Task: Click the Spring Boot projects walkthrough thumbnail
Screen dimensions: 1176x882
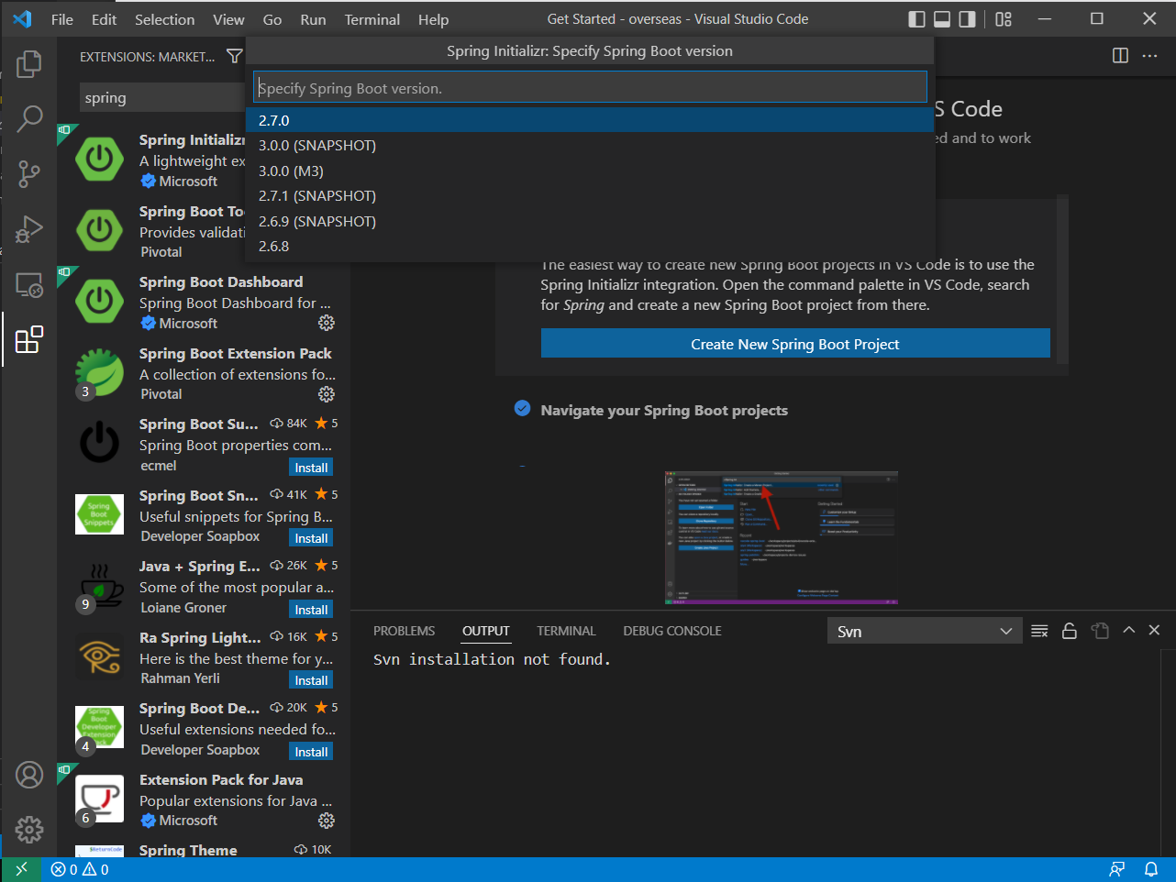Action: 781,537
